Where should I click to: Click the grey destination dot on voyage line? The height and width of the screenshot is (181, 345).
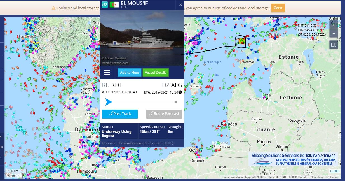[176, 102]
